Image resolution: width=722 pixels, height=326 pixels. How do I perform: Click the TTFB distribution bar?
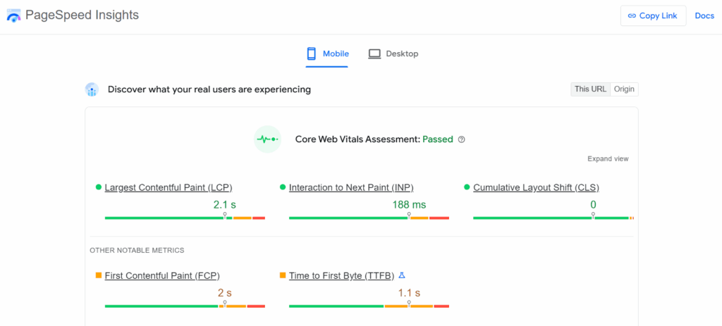(x=369, y=306)
